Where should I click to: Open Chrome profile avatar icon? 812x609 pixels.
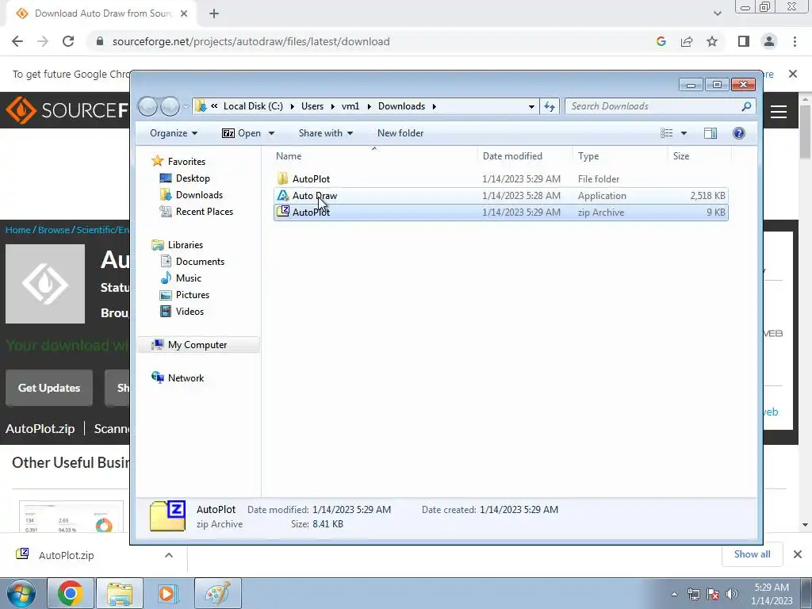click(x=769, y=41)
